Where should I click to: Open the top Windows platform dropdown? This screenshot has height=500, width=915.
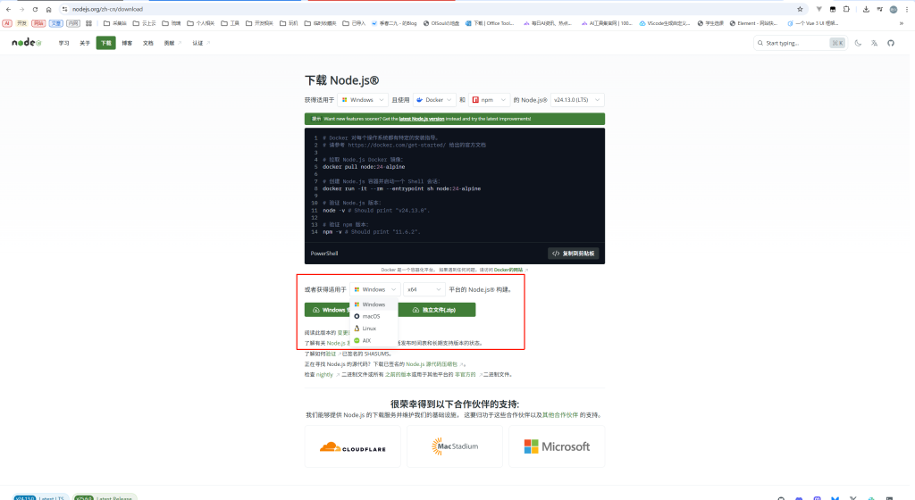(x=363, y=100)
